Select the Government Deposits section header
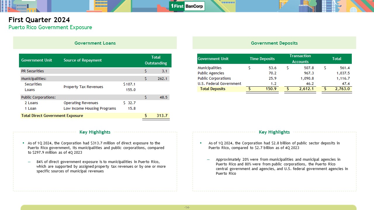 [x=274, y=43]
